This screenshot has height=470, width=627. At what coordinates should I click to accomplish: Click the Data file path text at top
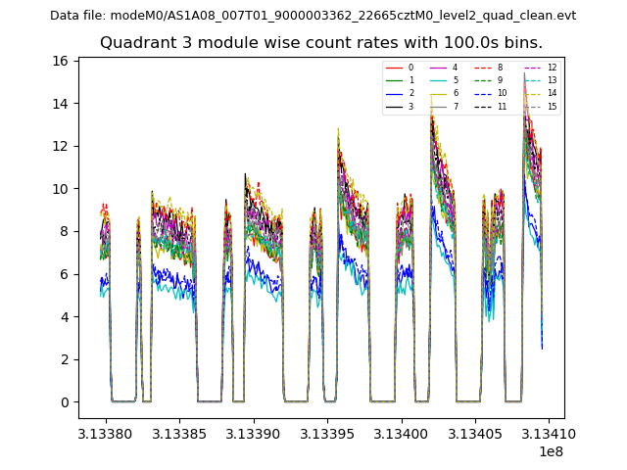click(313, 16)
